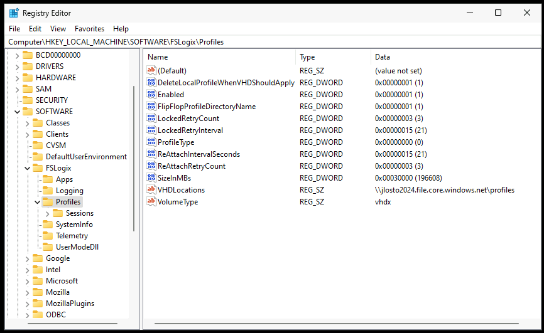Click the Google folder icon
This screenshot has height=333, width=544.
tap(38, 258)
